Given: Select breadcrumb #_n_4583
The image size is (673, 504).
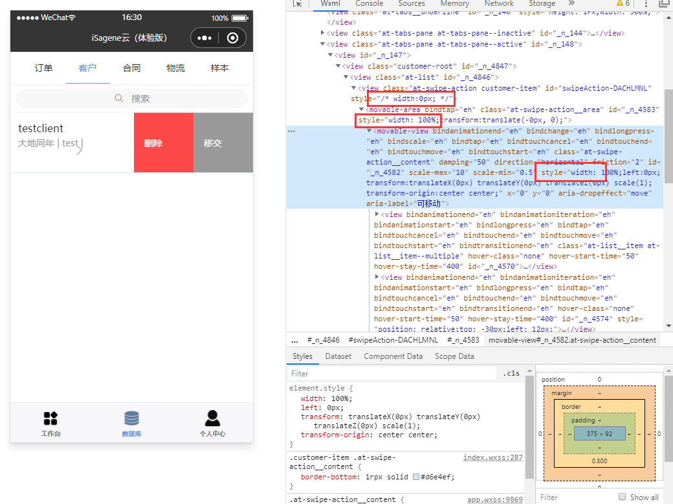Looking at the screenshot, I should [463, 340].
